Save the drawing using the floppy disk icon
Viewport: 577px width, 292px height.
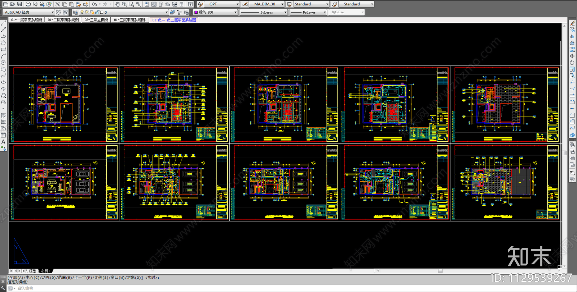pos(19,4)
